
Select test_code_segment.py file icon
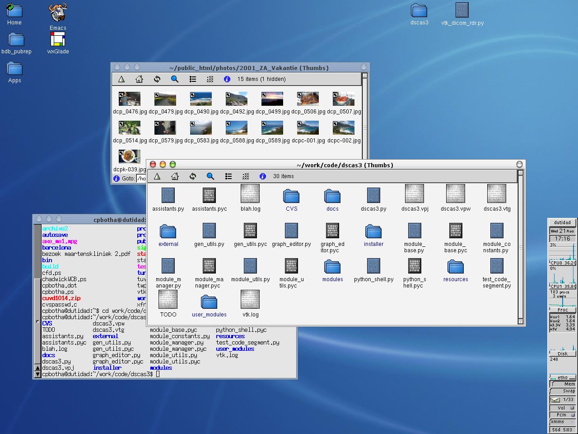click(x=497, y=266)
